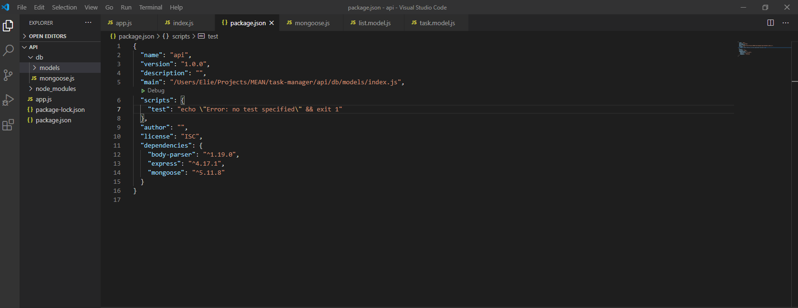Click line number 11 in the gutter
Viewport: 798px width, 308px height.
tap(117, 145)
